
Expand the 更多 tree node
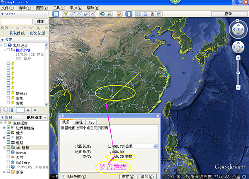pyautogui.click(x=4, y=172)
